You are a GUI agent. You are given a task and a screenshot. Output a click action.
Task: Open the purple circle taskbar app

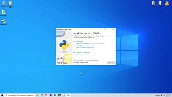click(x=51, y=95)
